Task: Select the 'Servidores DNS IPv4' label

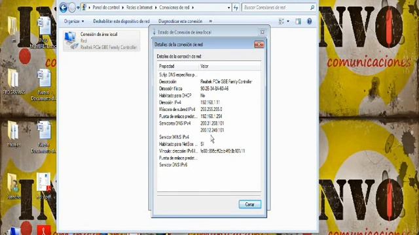Action: click(x=175, y=123)
